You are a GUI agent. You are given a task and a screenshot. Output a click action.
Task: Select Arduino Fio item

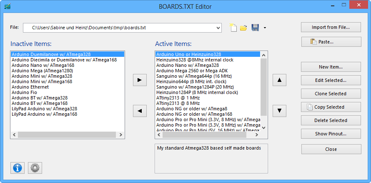[68, 92]
